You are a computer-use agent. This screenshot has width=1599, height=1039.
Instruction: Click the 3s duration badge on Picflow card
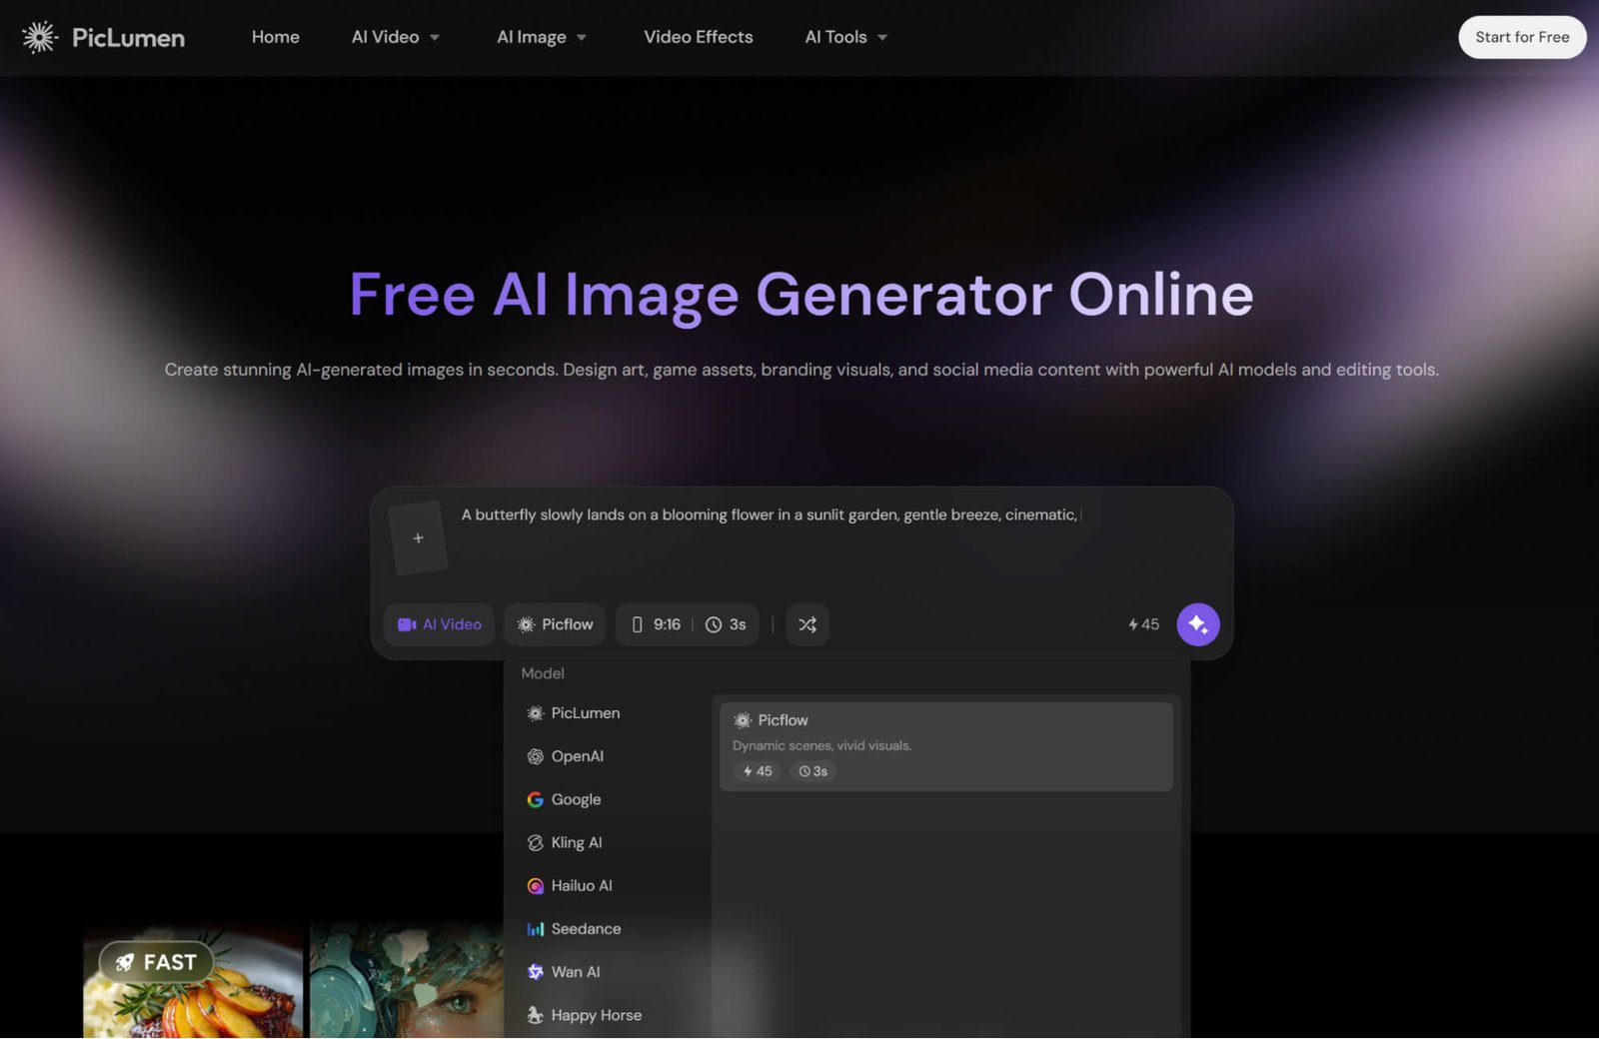pyautogui.click(x=813, y=771)
